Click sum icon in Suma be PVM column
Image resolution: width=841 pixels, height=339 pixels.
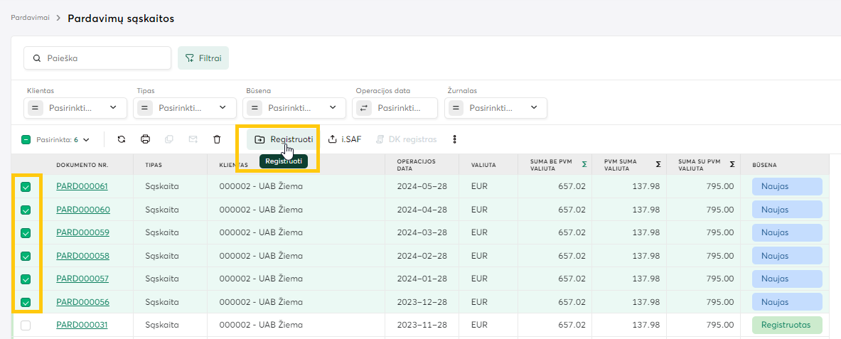point(584,164)
